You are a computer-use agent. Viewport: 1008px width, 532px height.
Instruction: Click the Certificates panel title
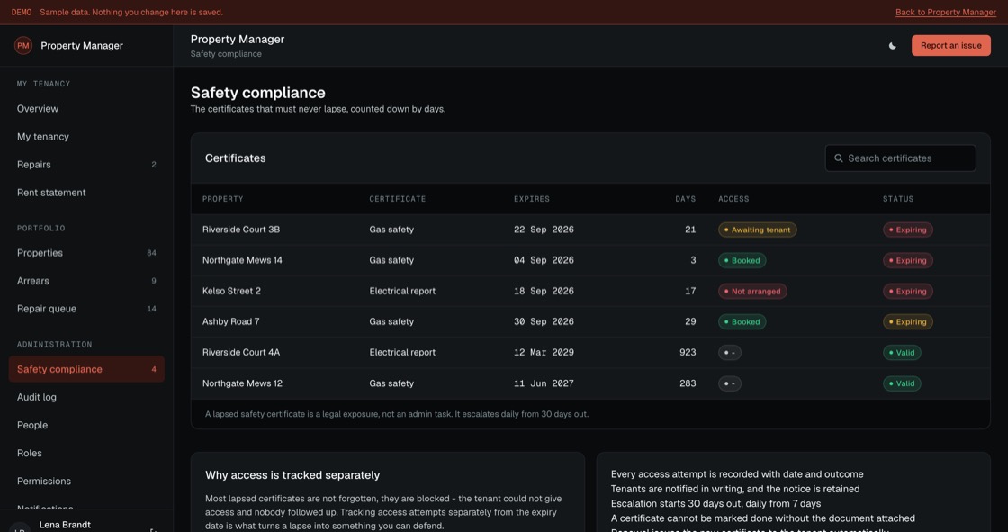(x=235, y=158)
